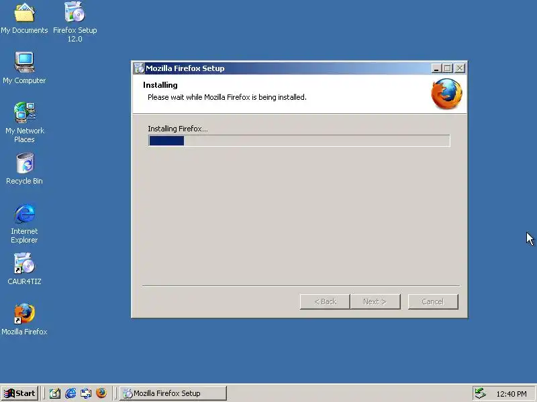Screen dimensions: 537x402
Task: Click the installation progress bar
Action: (299, 141)
